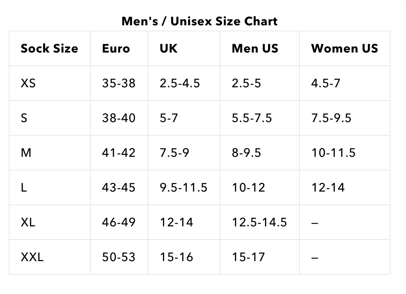This screenshot has height=294, width=406.
Task: Select the Euro 50-53 cell
Action: (118, 257)
